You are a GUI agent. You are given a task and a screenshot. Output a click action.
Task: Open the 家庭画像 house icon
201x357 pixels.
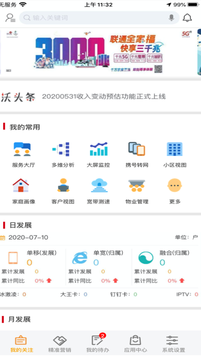pyautogui.click(x=21, y=186)
